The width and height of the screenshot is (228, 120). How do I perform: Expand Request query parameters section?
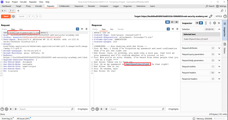pyautogui.click(x=219, y=54)
